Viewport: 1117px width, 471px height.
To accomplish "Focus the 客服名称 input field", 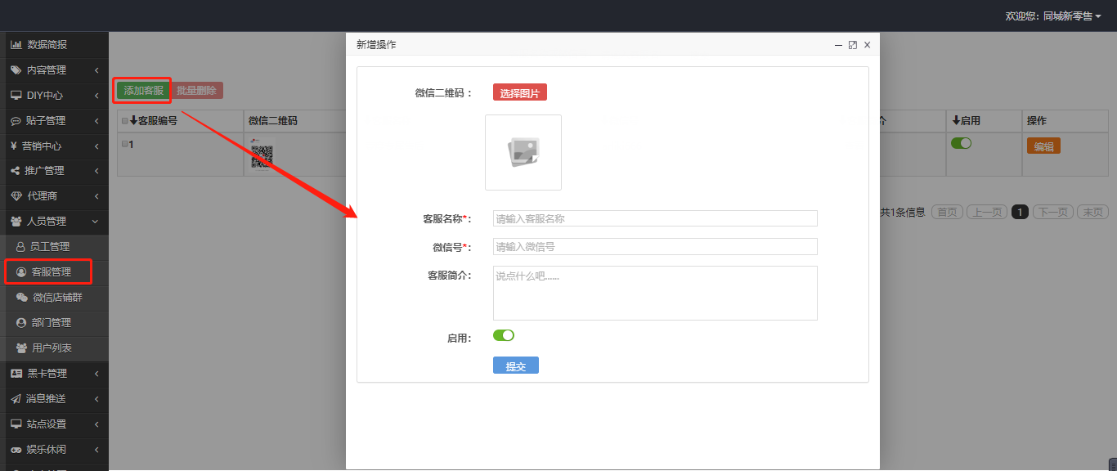I will click(655, 218).
